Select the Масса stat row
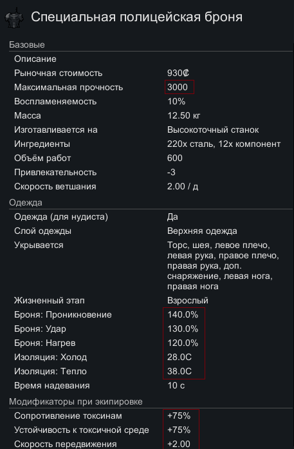 151,116
